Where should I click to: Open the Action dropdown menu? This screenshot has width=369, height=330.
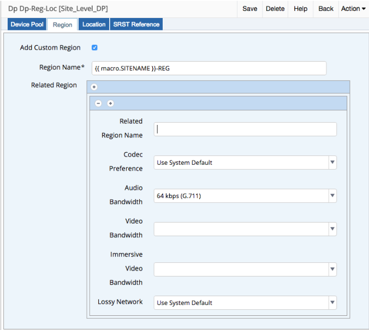pyautogui.click(x=353, y=9)
